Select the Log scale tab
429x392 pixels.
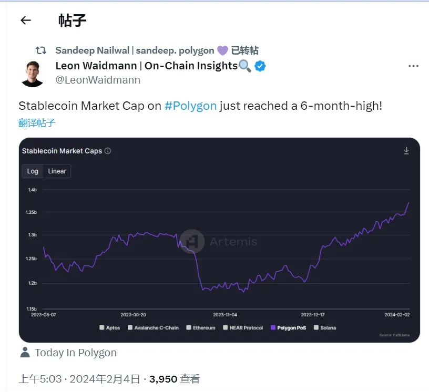tap(33, 171)
